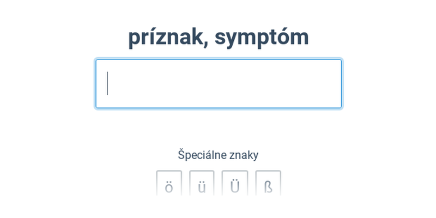The image size is (436, 218).
Task: Click the empty area of the answer field
Action: coord(219,83)
